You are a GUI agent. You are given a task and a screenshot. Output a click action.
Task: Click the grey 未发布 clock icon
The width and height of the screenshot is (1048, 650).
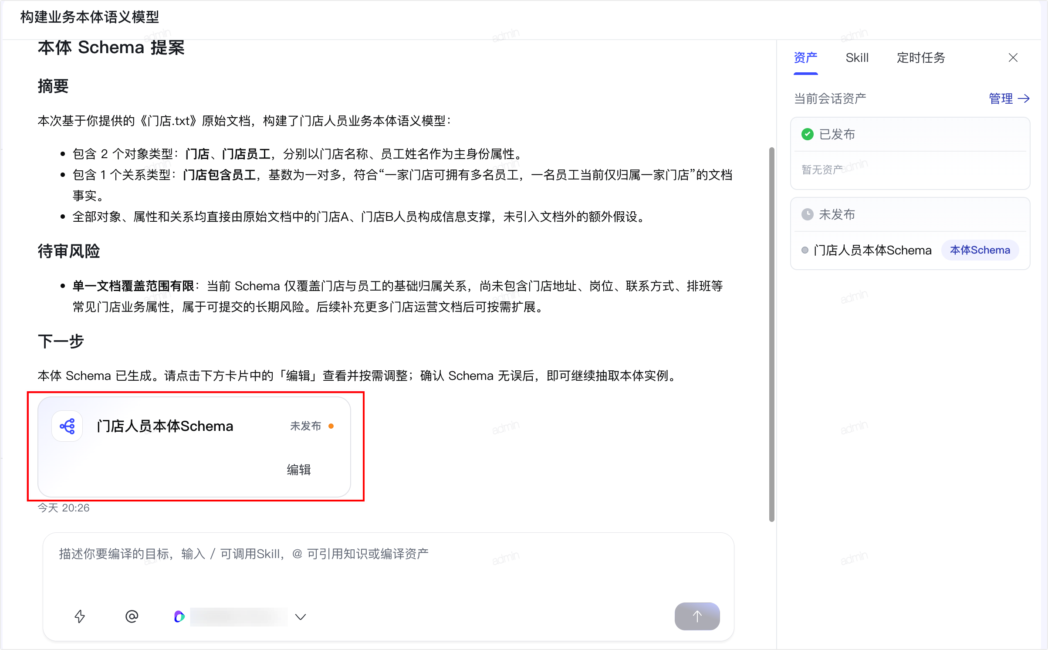pos(808,214)
